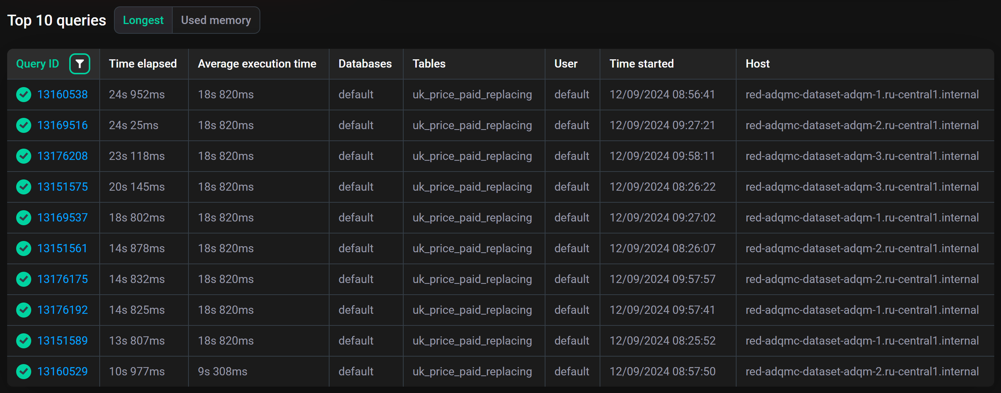Click the Time started column header
The height and width of the screenshot is (393, 1001).
tap(641, 63)
